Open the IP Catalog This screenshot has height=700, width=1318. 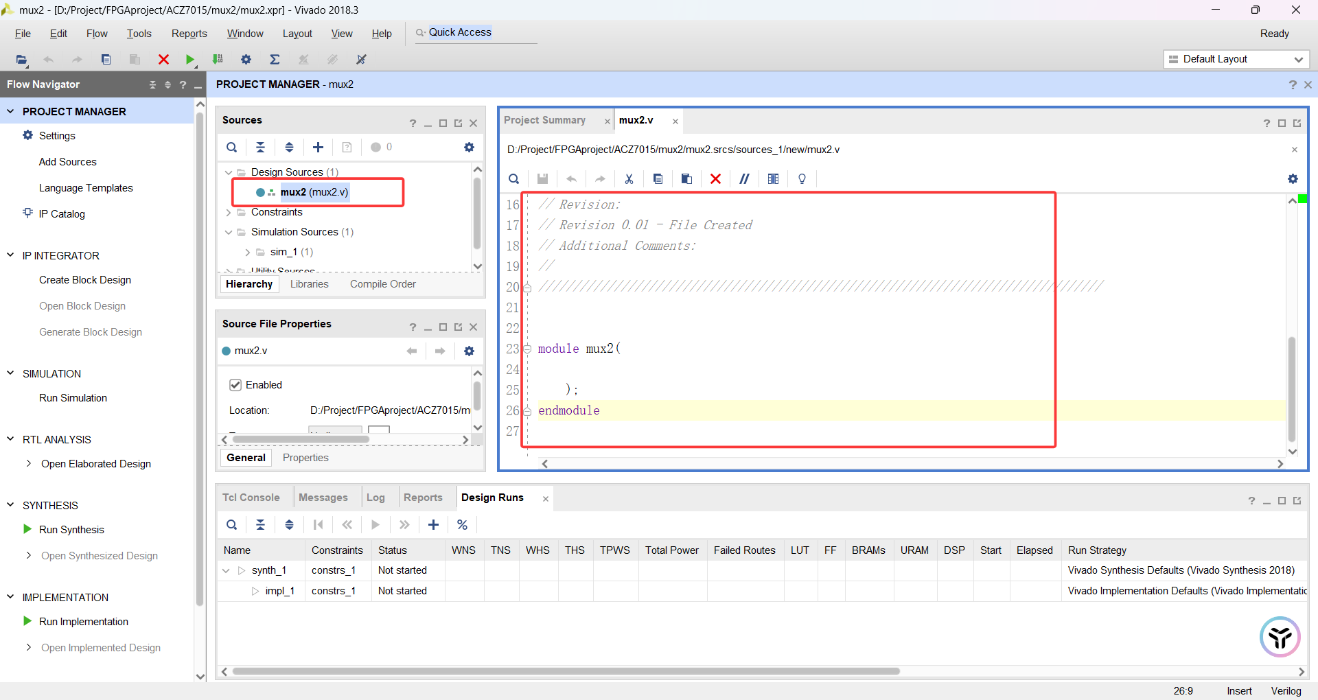coord(62,214)
